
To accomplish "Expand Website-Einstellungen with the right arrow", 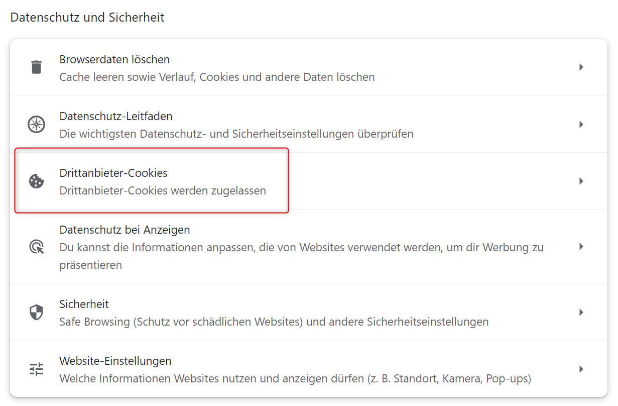I will tap(581, 369).
